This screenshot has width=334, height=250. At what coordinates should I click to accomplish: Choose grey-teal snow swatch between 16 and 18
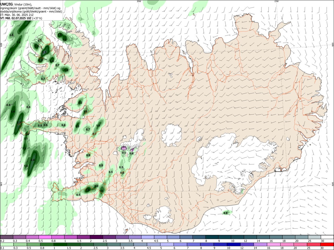tap(276, 237)
